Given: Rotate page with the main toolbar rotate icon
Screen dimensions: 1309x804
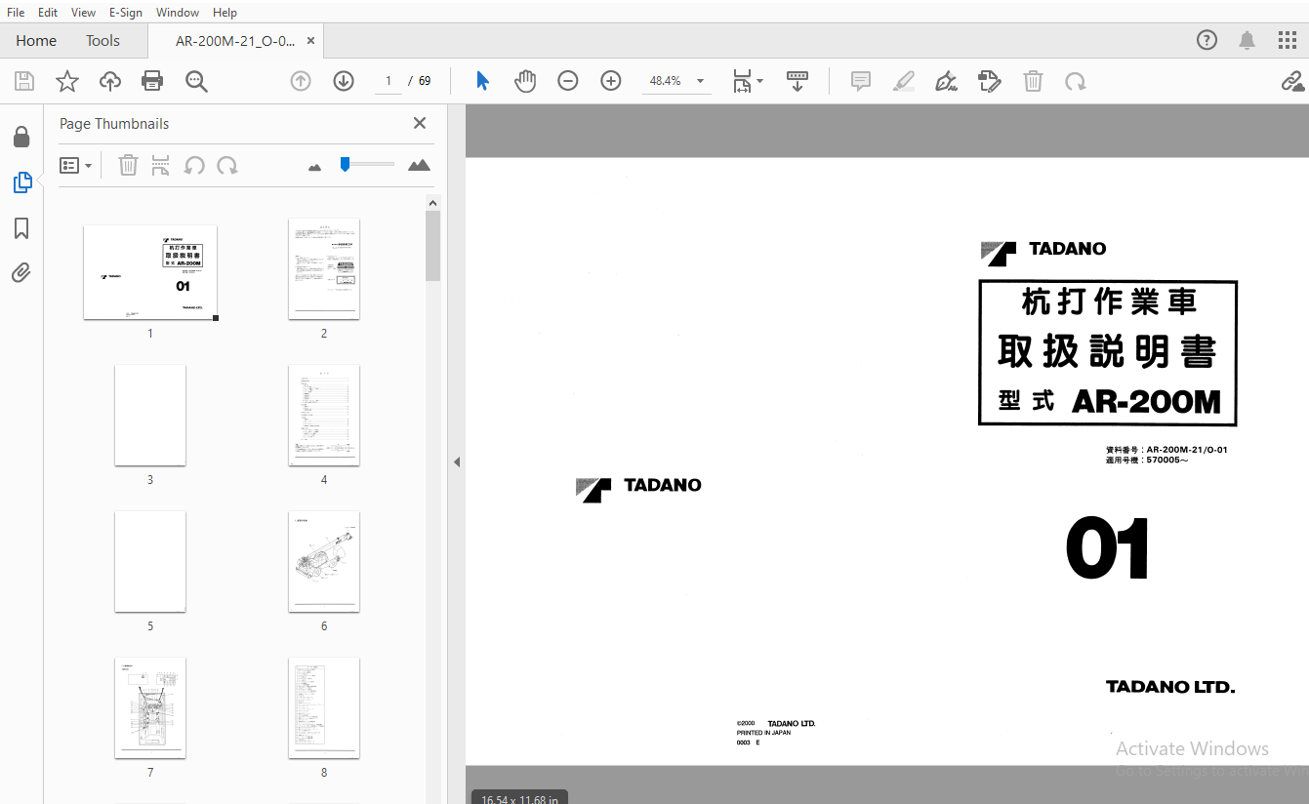Looking at the screenshot, I should tap(1076, 81).
